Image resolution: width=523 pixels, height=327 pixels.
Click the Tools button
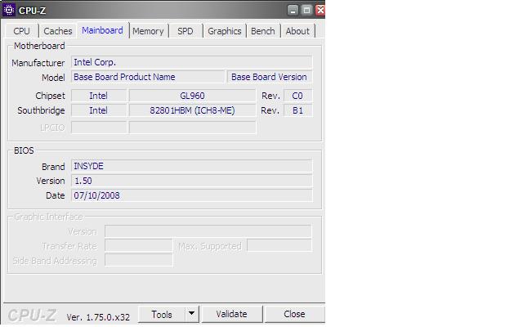162,314
